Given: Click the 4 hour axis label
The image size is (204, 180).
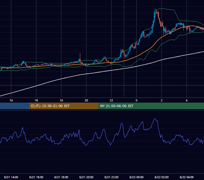Looking at the screenshot, I should [x=187, y=100].
